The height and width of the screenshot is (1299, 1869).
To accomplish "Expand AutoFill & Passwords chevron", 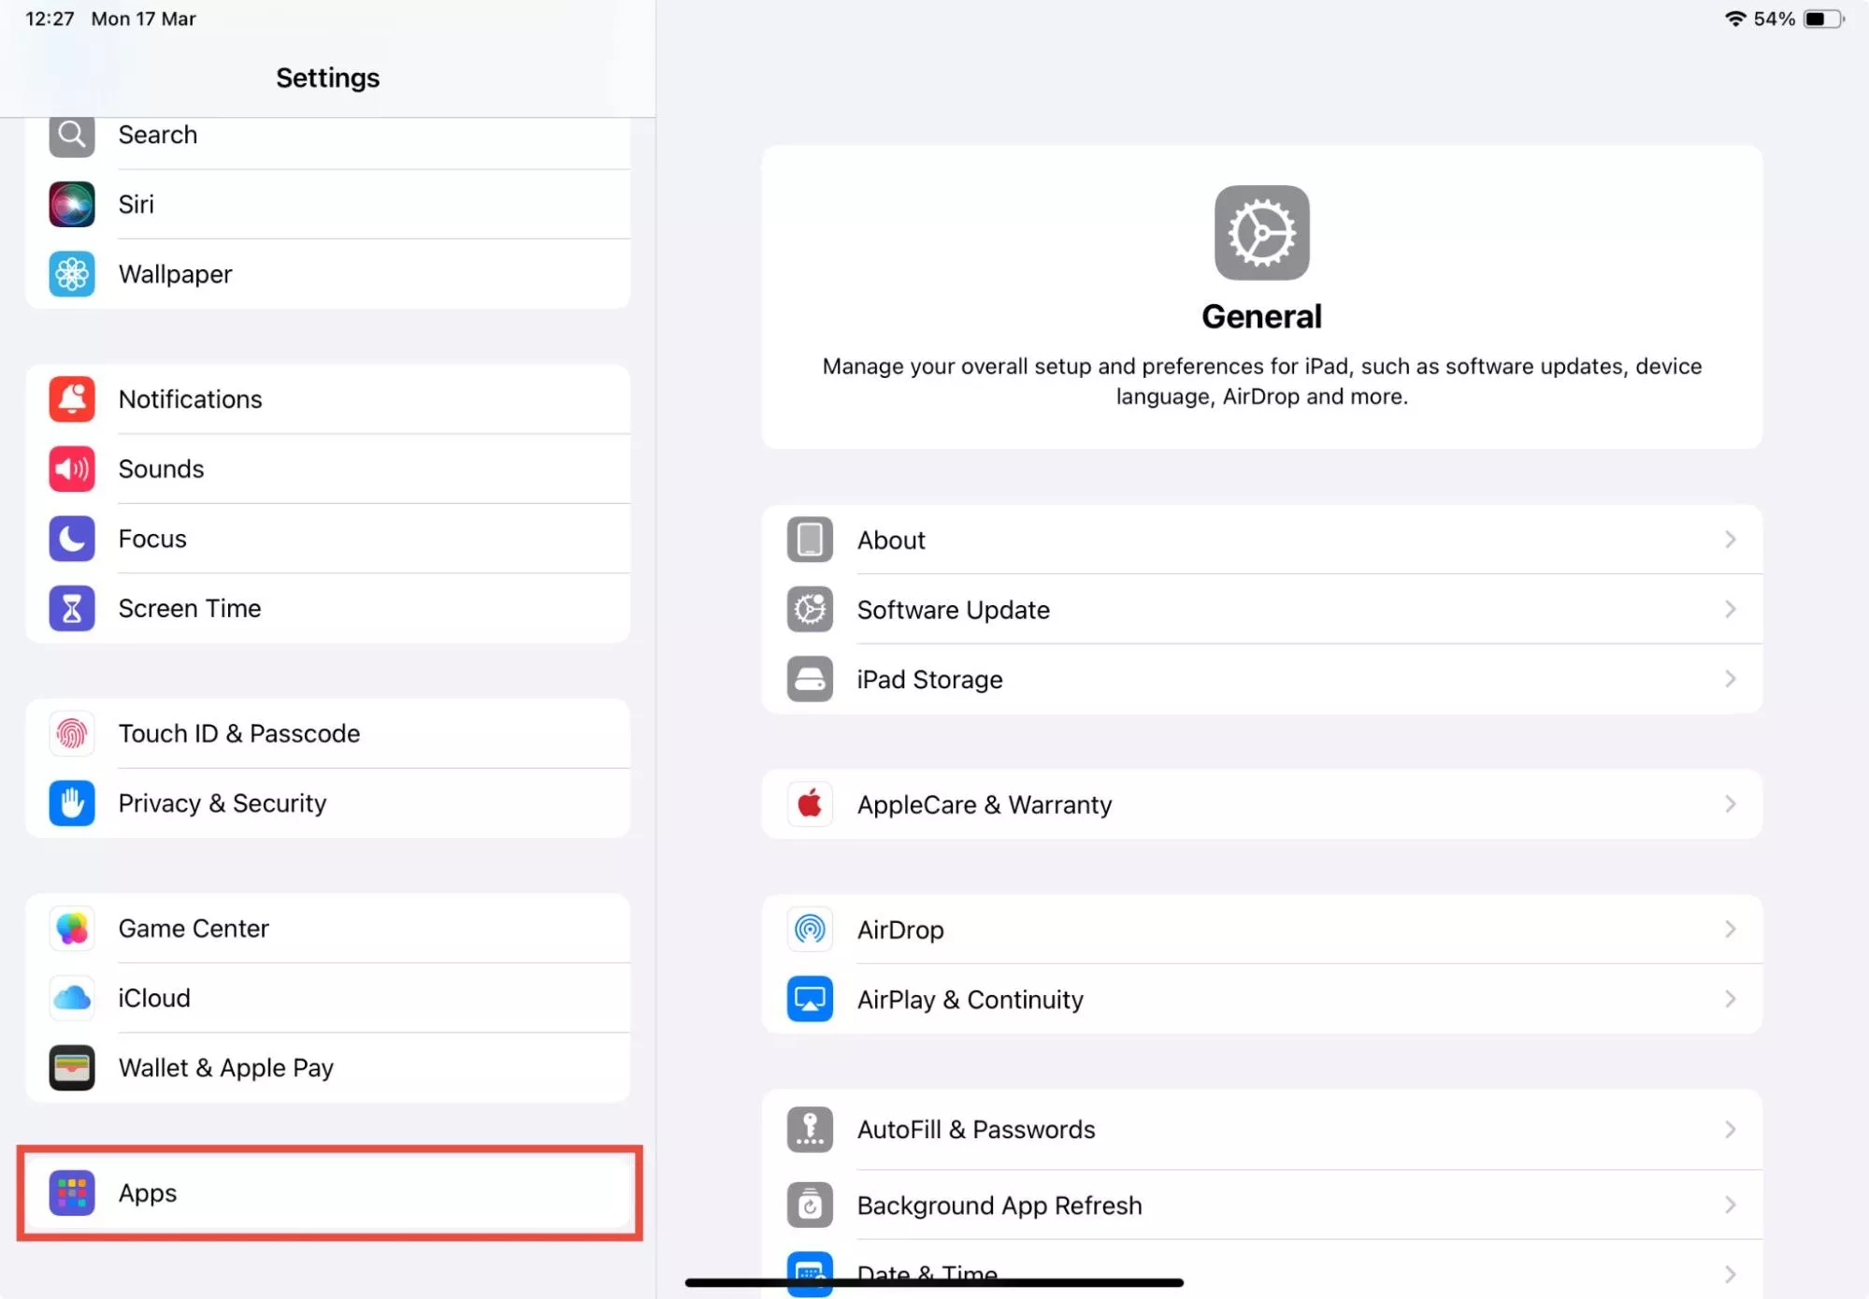I will pyautogui.click(x=1730, y=1130).
